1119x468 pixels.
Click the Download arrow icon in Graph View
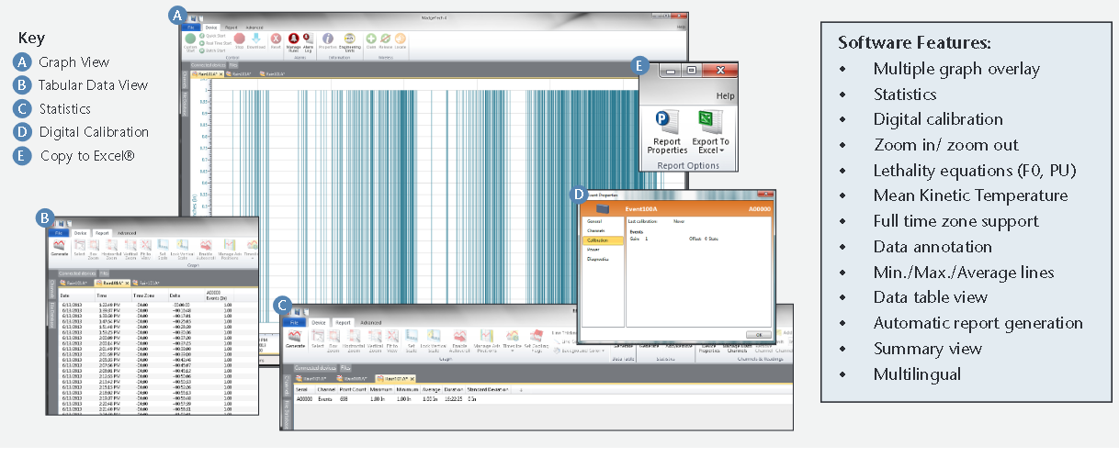click(257, 40)
